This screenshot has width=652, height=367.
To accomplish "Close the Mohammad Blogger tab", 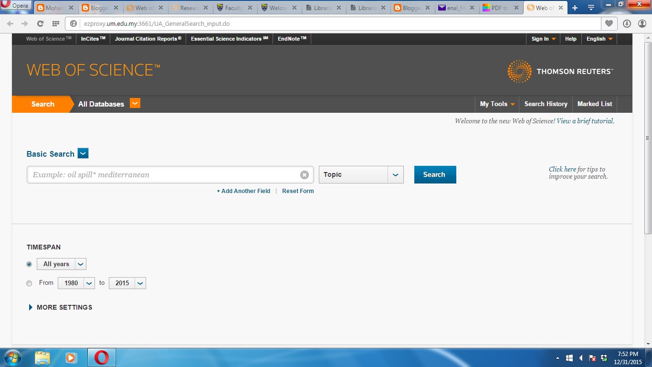I will (71, 8).
